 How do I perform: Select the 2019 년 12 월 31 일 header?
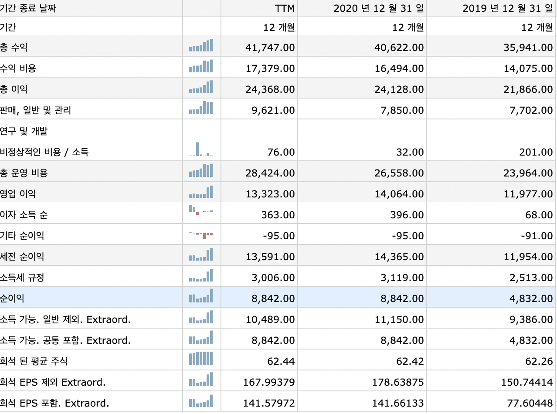tap(508, 8)
